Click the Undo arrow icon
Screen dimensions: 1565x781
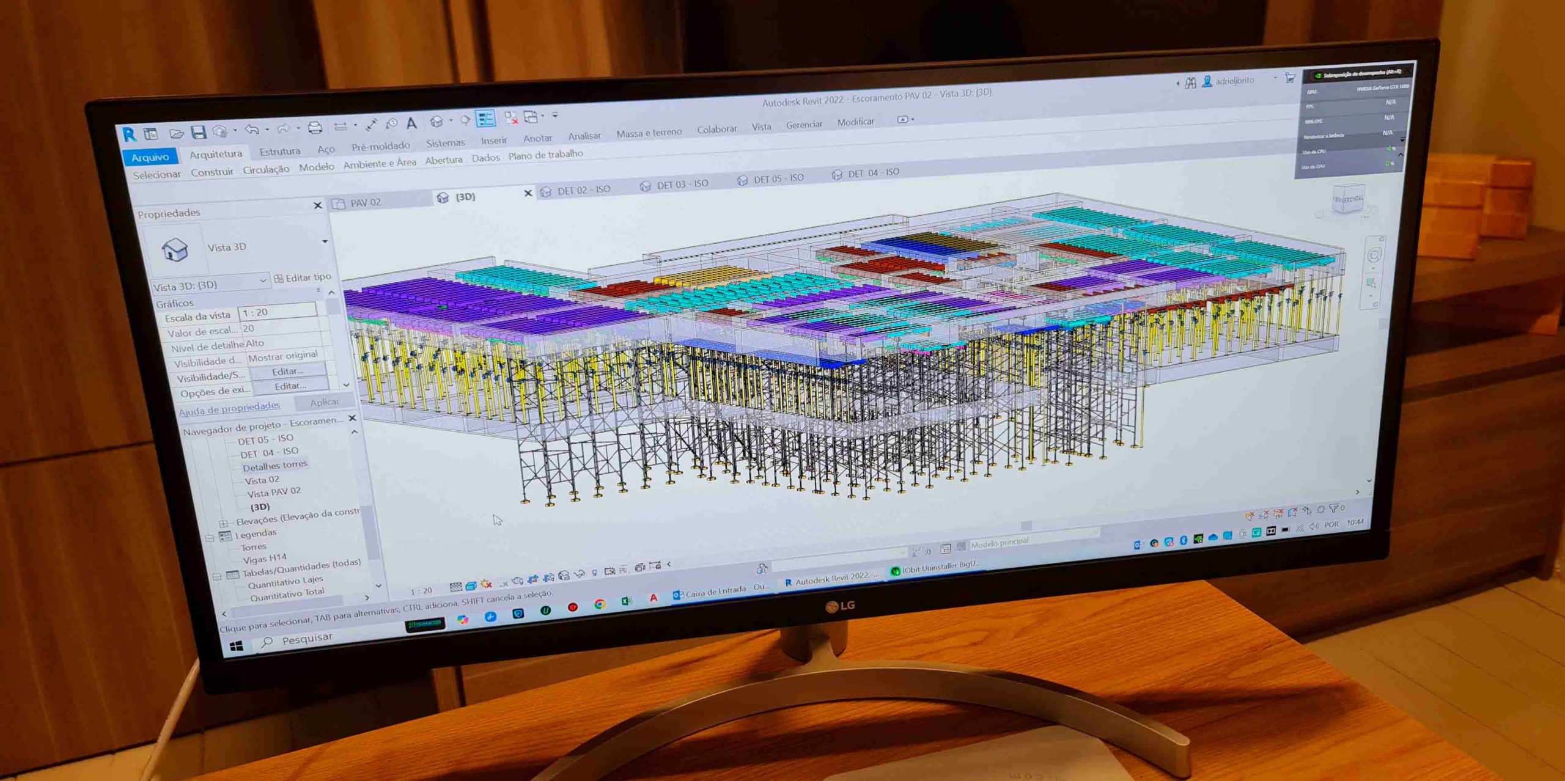(252, 130)
